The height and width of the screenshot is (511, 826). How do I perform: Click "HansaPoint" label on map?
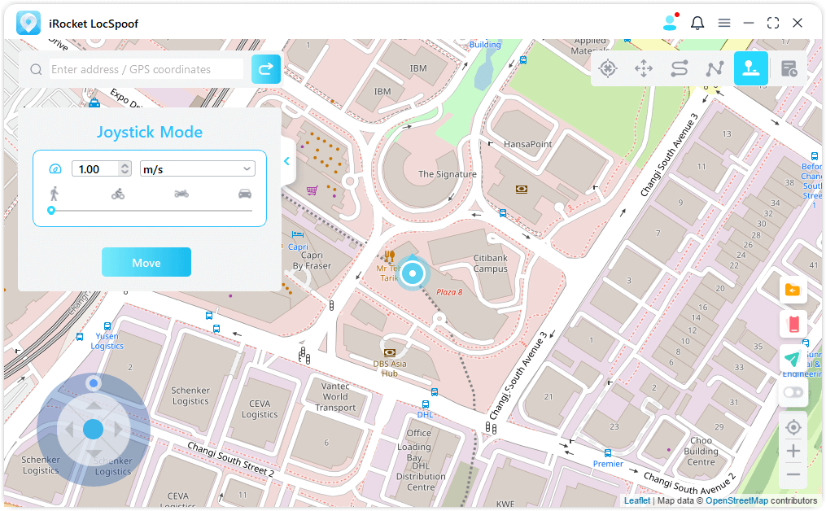528,144
